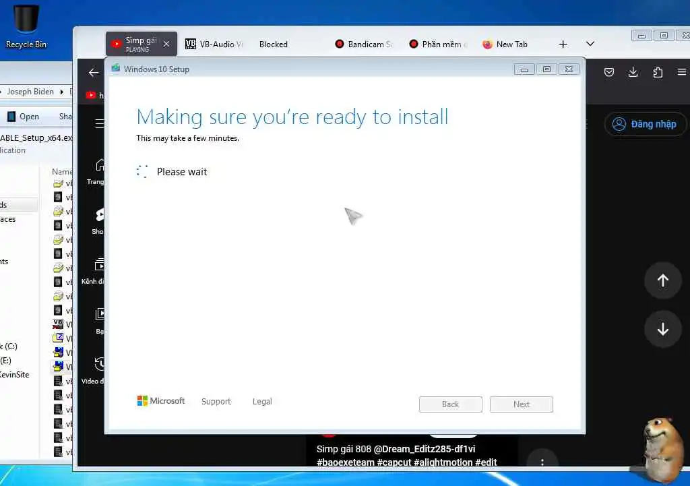This screenshot has width=690, height=486.
Task: Select the (C:) drive in Explorer sidebar
Action: [9, 346]
